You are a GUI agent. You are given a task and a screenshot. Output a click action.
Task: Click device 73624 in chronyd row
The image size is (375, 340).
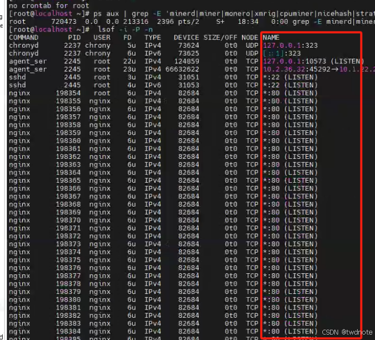pyautogui.click(x=189, y=46)
